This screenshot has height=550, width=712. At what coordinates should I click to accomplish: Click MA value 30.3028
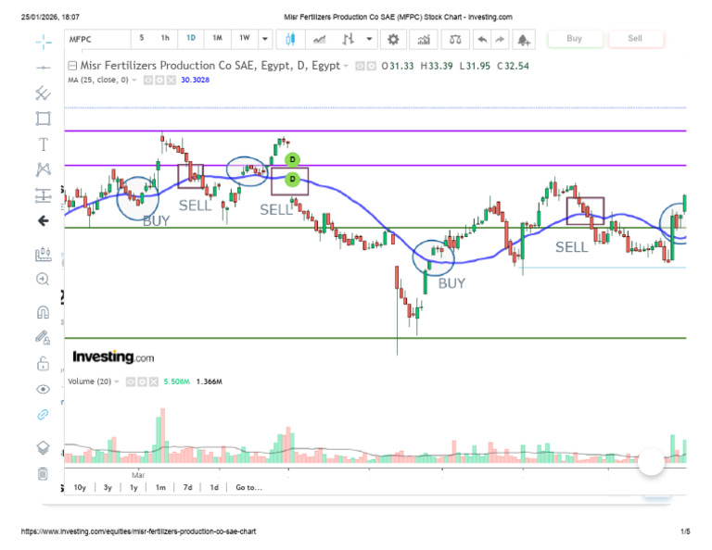pyautogui.click(x=196, y=80)
